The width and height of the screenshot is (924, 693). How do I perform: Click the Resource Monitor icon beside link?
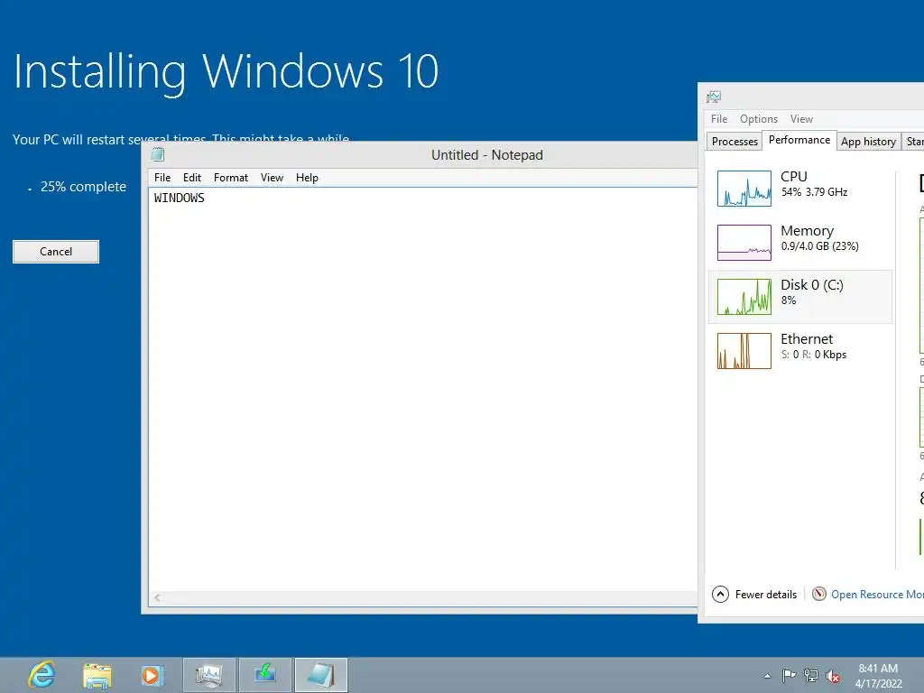(819, 594)
